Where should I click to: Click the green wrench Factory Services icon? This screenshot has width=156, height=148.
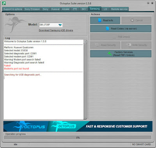pos(110,53)
